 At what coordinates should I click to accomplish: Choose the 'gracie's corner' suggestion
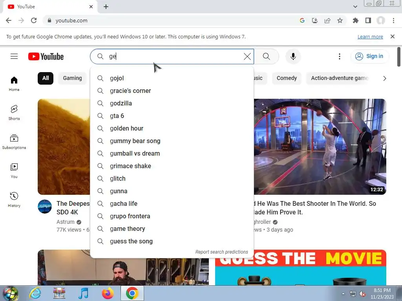[x=172, y=91]
